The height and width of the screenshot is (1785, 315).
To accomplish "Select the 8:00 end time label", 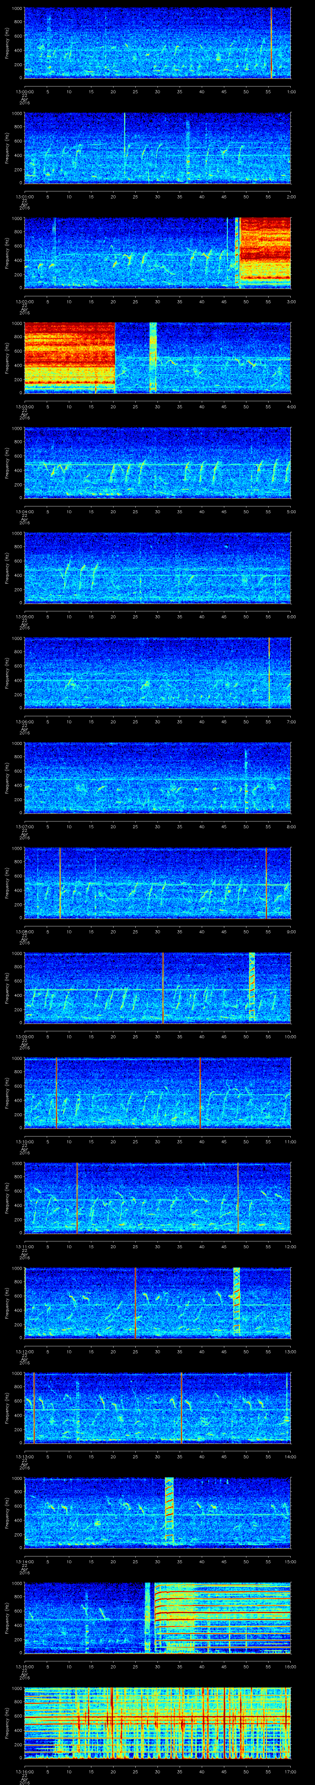I will click(x=291, y=827).
